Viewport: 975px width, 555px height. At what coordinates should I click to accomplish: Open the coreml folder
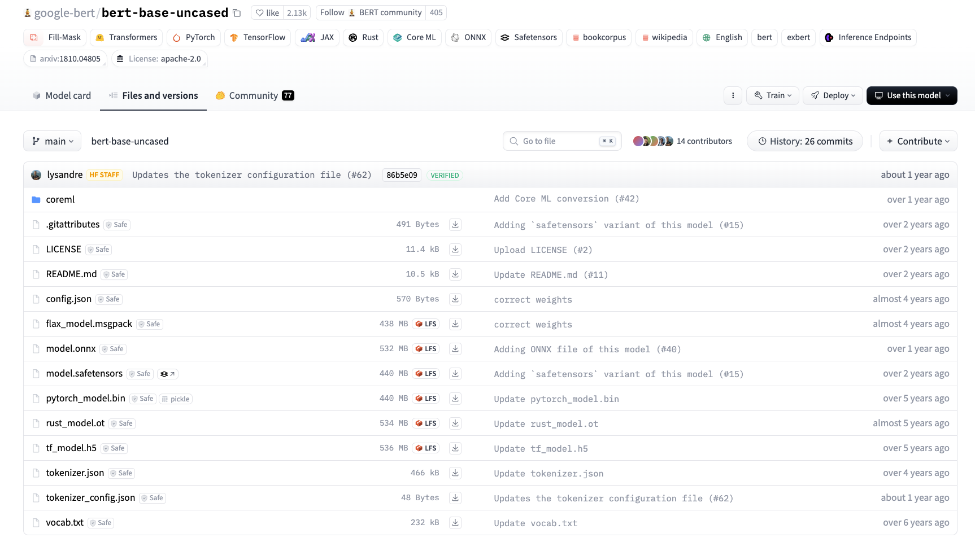click(60, 200)
